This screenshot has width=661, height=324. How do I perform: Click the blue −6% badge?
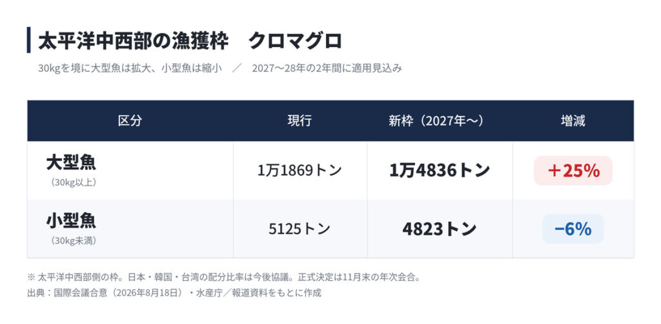coord(573,228)
